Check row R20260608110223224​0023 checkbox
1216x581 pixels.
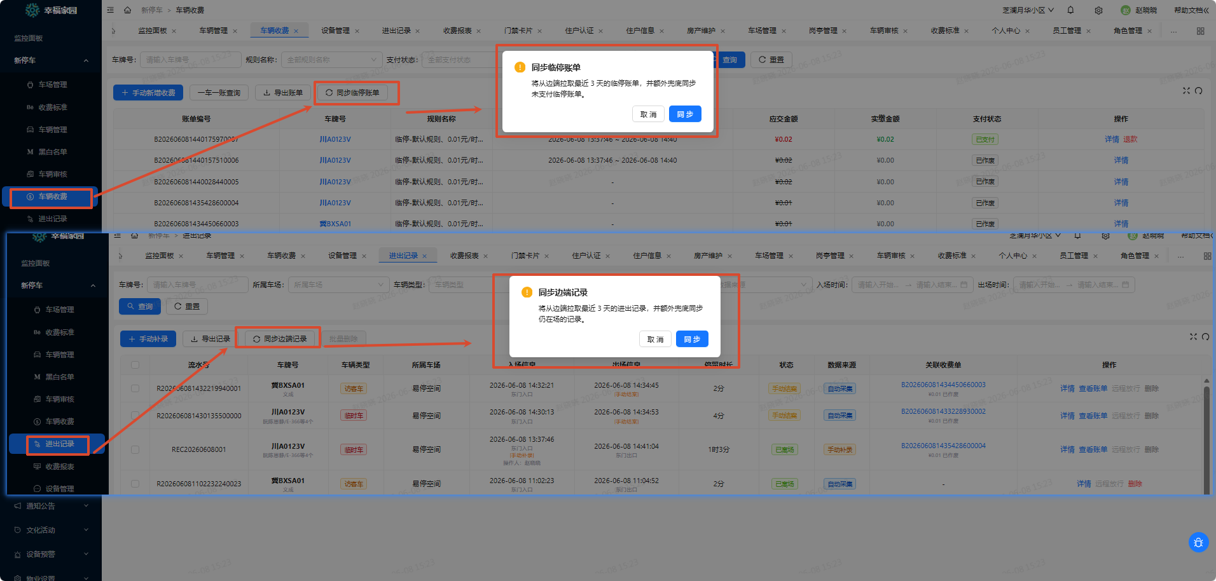(x=135, y=484)
